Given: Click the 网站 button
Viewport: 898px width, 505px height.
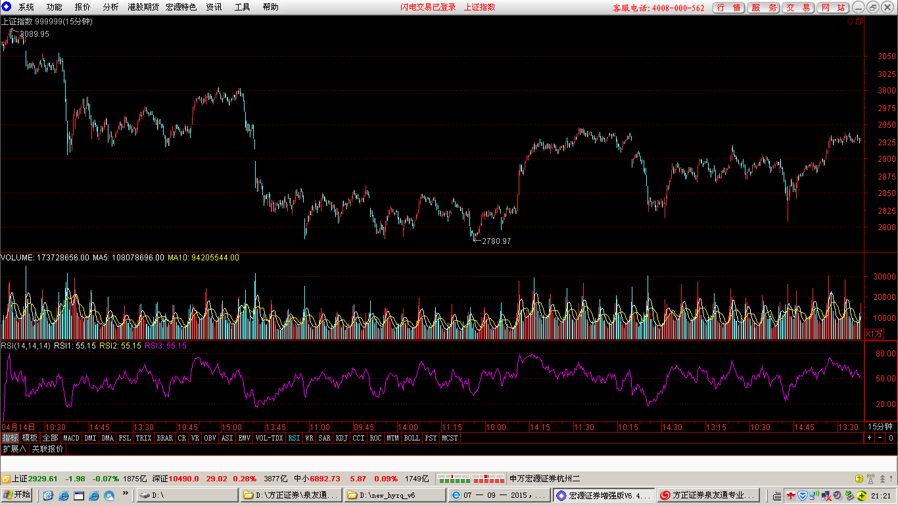Looking at the screenshot, I should [x=833, y=8].
